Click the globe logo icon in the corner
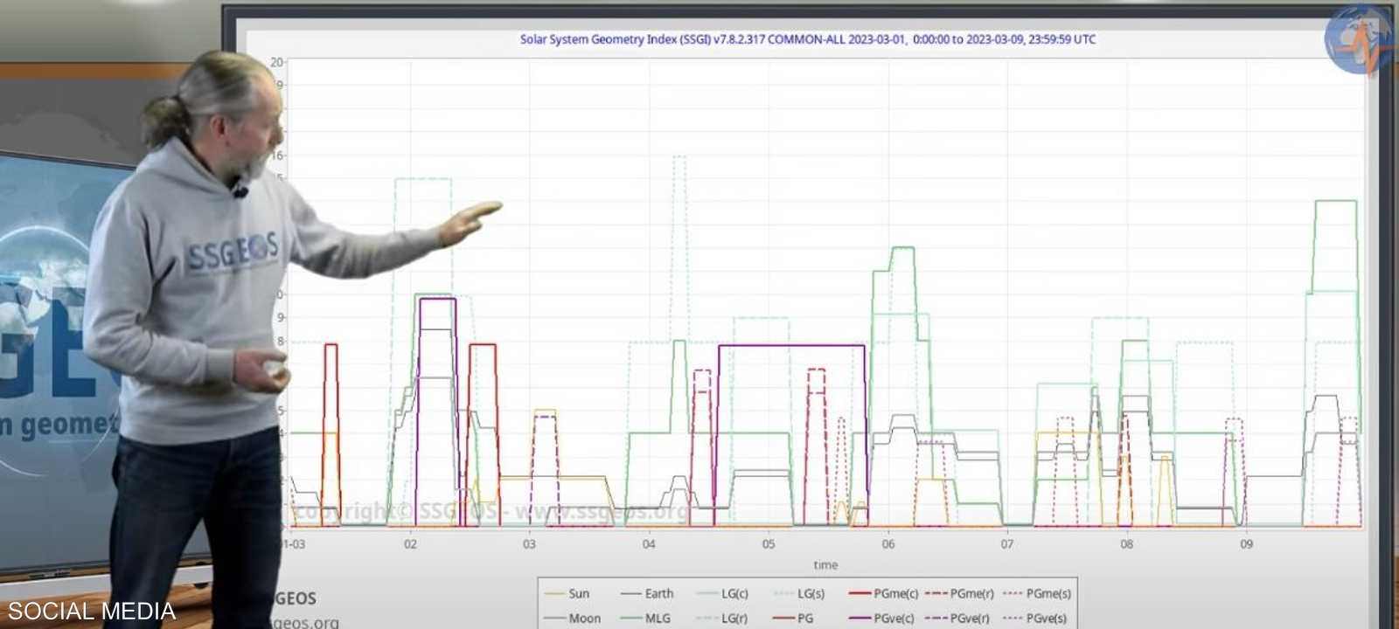Viewport: 1399px width, 629px height. click(1358, 39)
